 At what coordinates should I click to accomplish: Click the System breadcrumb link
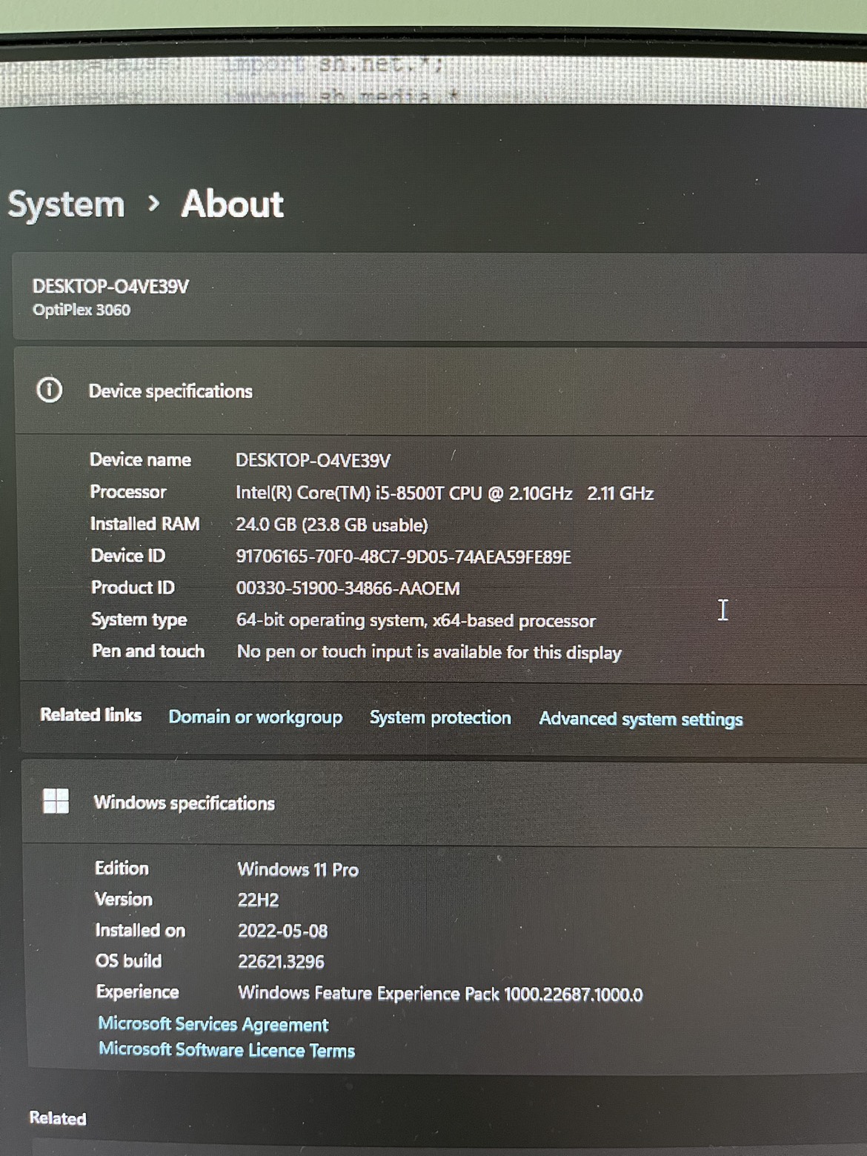coord(66,205)
